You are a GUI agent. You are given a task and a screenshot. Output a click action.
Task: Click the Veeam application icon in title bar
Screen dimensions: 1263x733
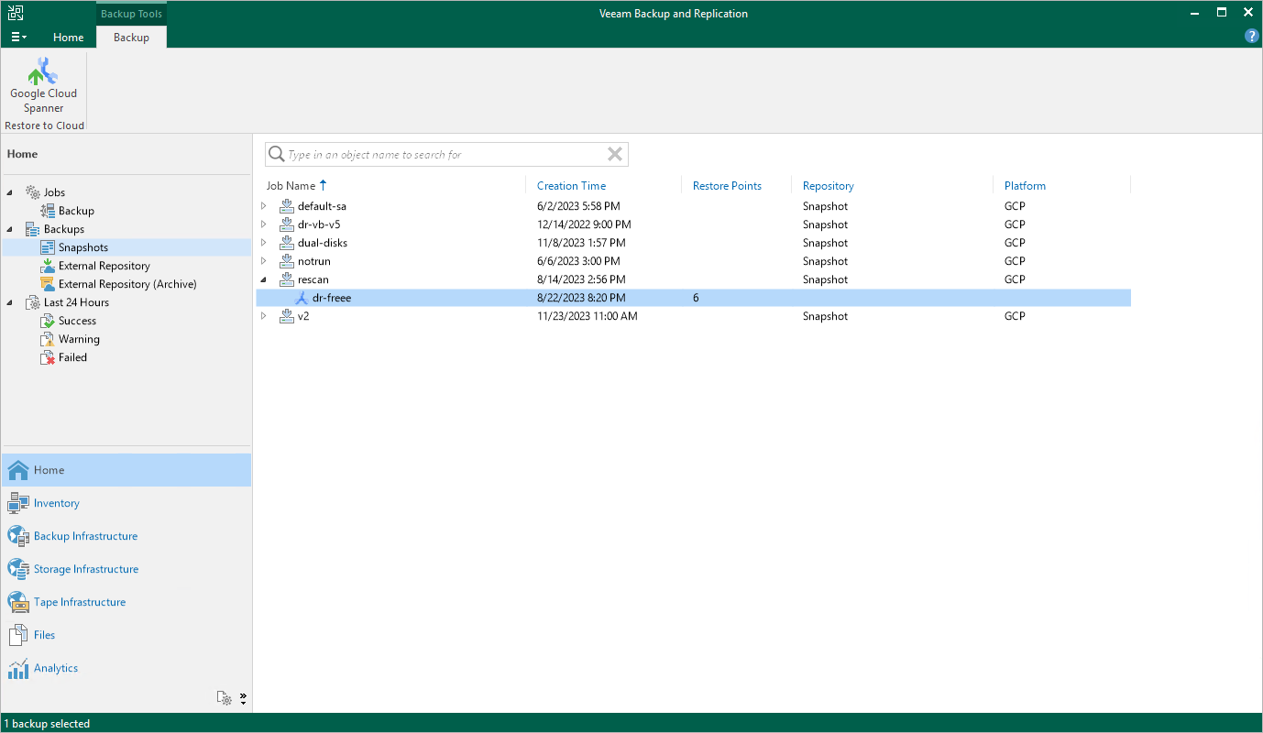tap(16, 13)
